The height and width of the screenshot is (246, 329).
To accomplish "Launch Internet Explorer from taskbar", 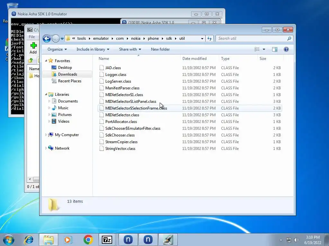I will pos(29,240).
